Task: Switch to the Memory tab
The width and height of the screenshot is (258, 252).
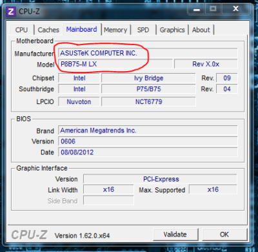Action: [115, 30]
